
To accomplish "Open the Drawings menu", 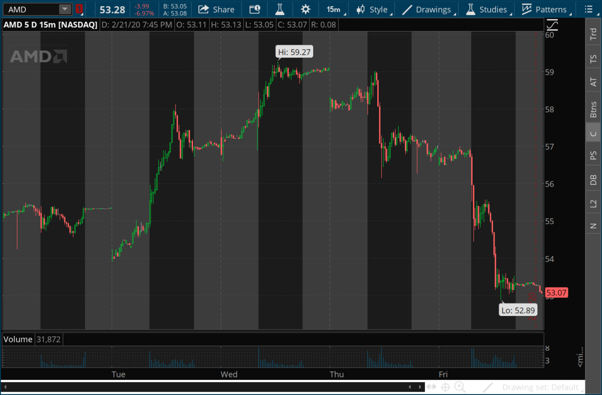I will (x=430, y=10).
